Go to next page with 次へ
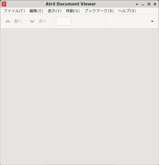Image resolution: width=159 pixels, height=165 pixels. pyautogui.click(x=38, y=21)
